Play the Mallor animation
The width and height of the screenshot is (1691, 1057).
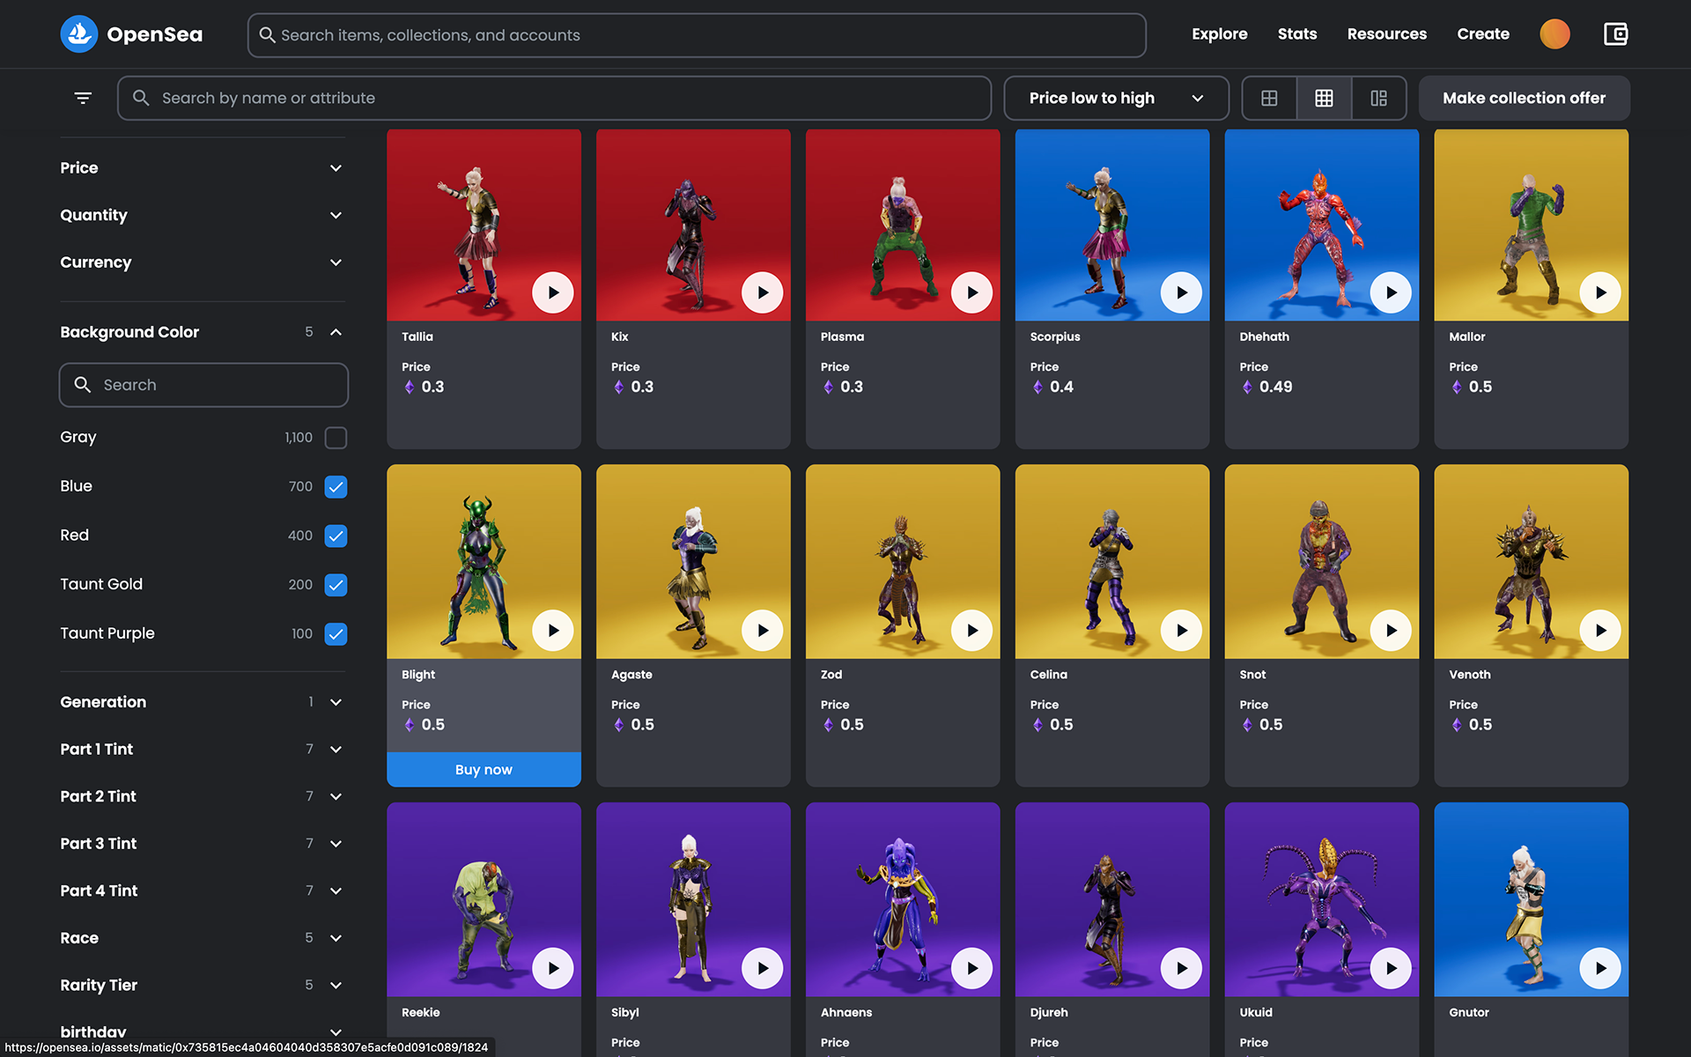pos(1600,292)
